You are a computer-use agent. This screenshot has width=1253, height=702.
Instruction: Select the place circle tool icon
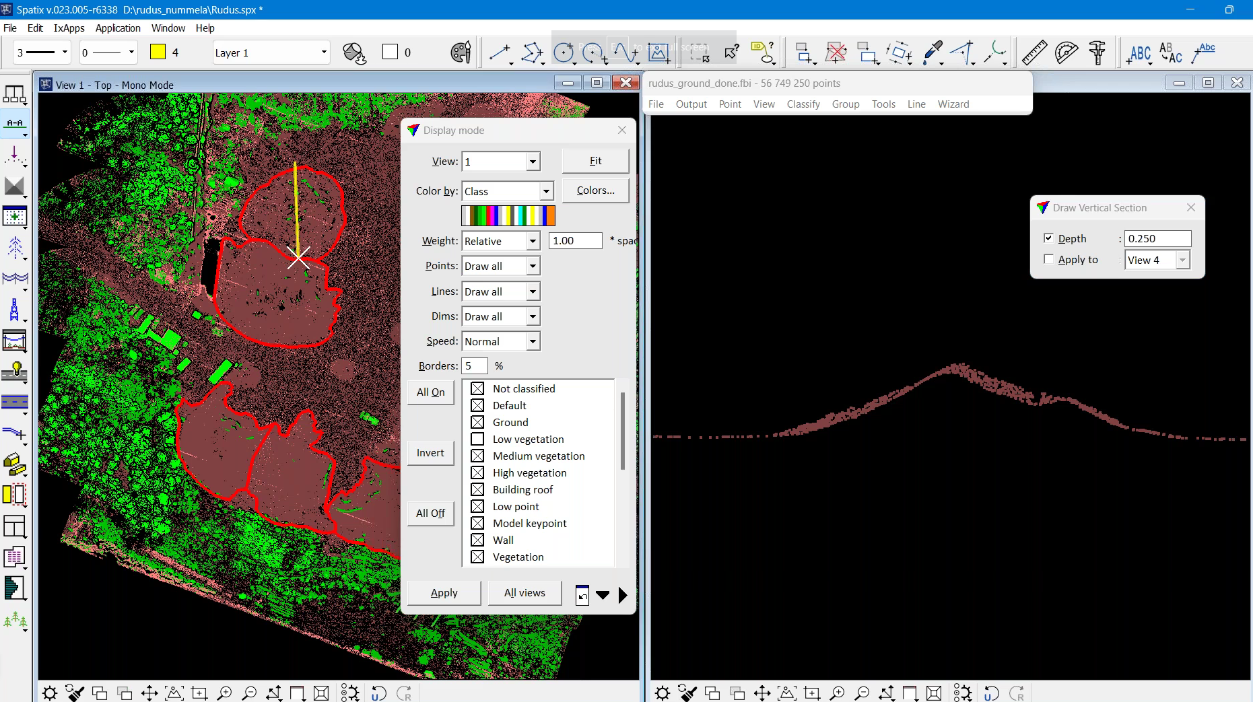[564, 52]
